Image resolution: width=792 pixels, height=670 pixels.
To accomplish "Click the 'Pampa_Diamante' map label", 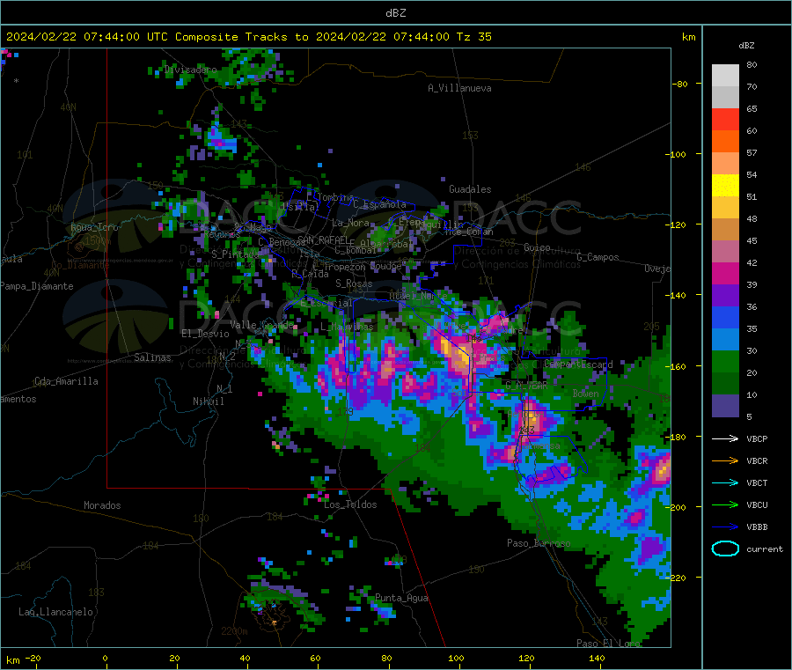I will point(37,286).
